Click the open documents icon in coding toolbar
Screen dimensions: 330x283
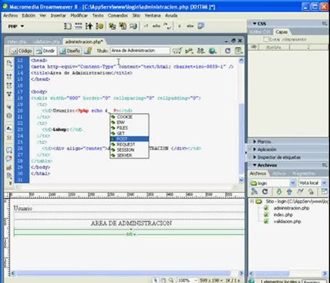(x=9, y=63)
